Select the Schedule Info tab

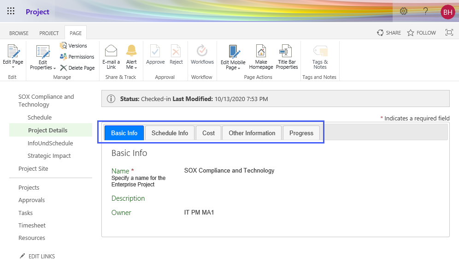170,133
